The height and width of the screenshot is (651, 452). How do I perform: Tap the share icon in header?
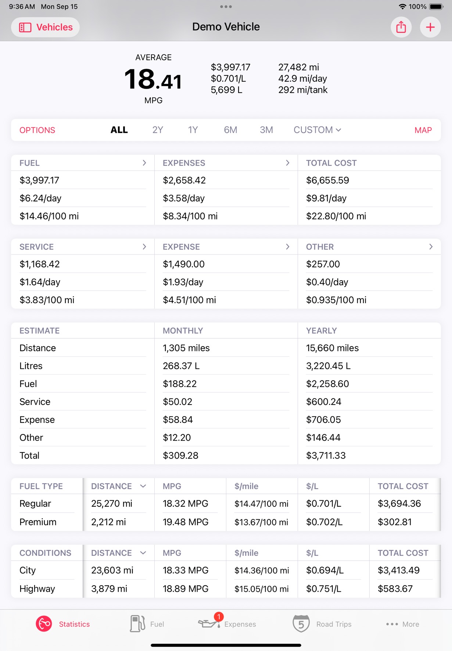pyautogui.click(x=401, y=27)
